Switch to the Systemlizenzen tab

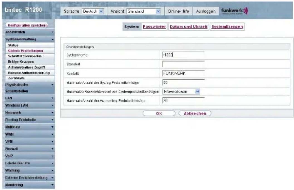227,27
